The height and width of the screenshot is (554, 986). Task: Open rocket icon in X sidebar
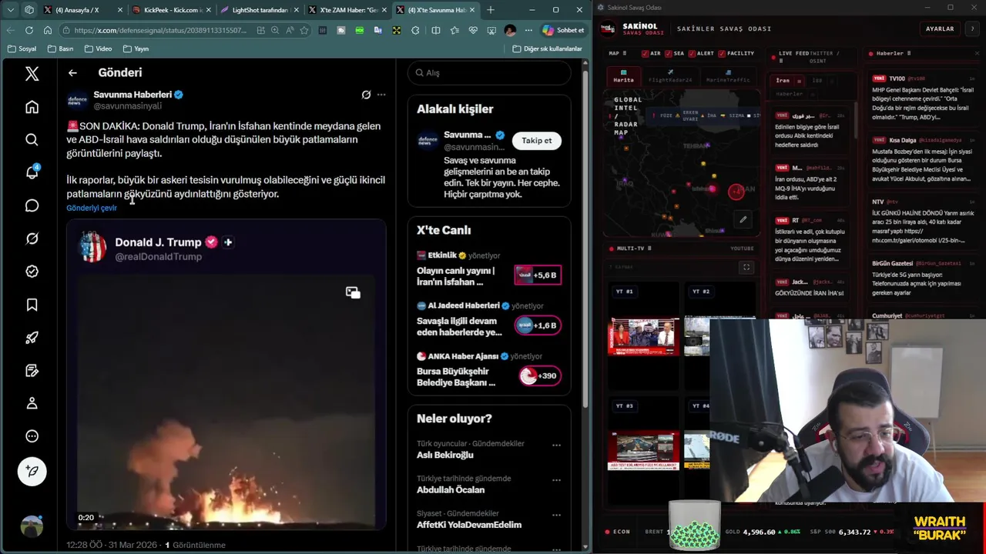(x=32, y=338)
